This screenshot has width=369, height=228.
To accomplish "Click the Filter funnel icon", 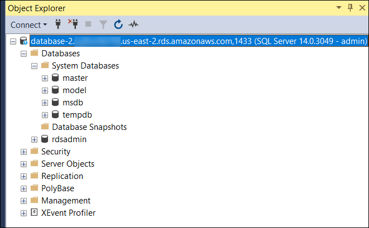I will [x=103, y=25].
